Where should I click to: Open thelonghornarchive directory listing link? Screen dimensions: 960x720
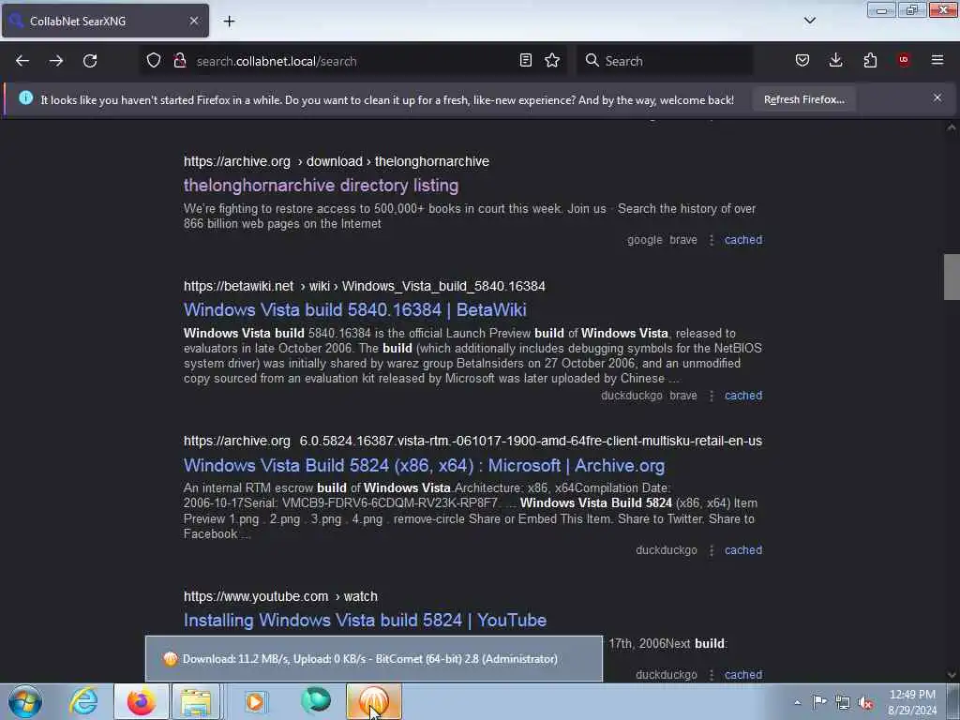[321, 185]
